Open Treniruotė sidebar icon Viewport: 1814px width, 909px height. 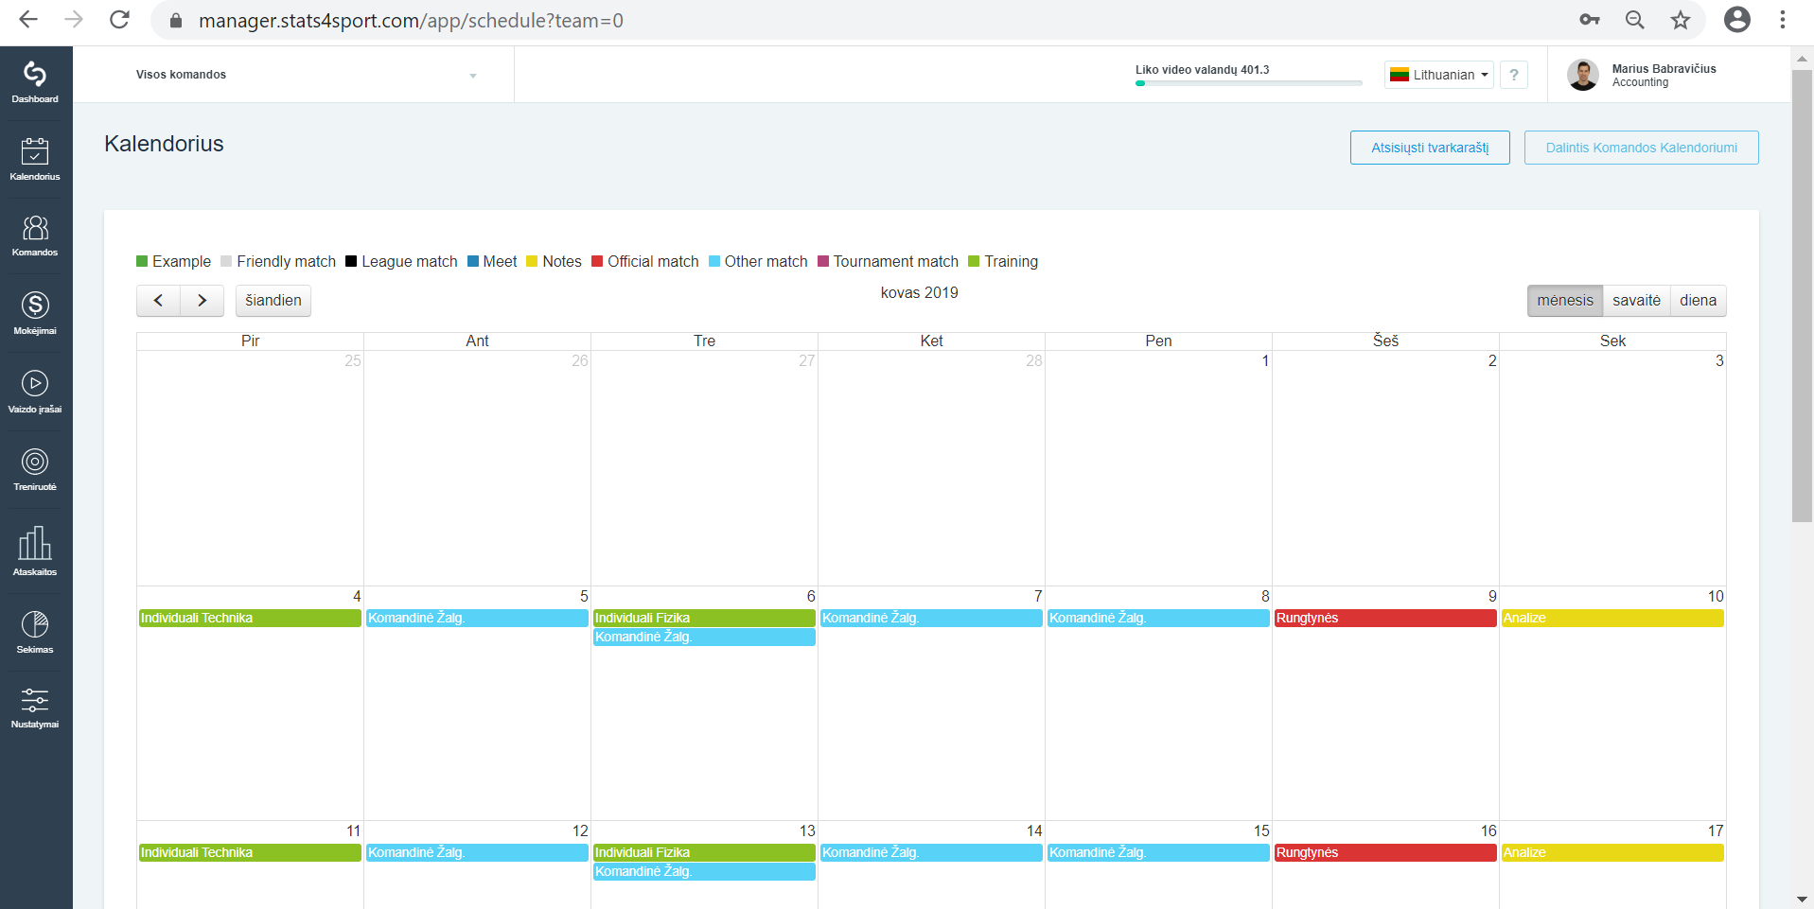tap(35, 469)
